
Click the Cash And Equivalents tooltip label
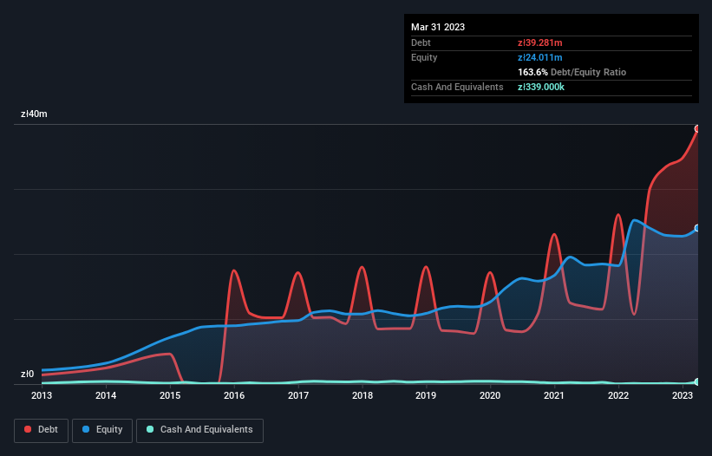click(457, 87)
